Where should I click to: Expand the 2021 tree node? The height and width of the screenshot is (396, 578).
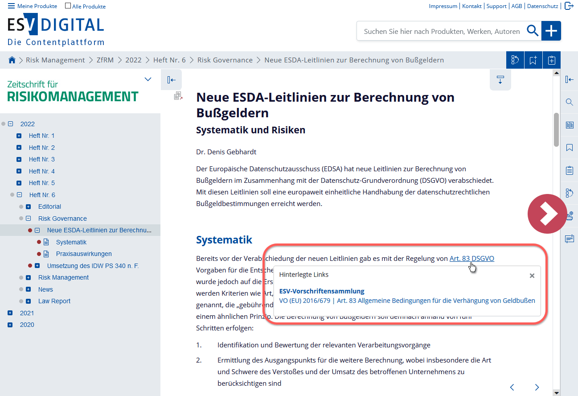pos(10,313)
